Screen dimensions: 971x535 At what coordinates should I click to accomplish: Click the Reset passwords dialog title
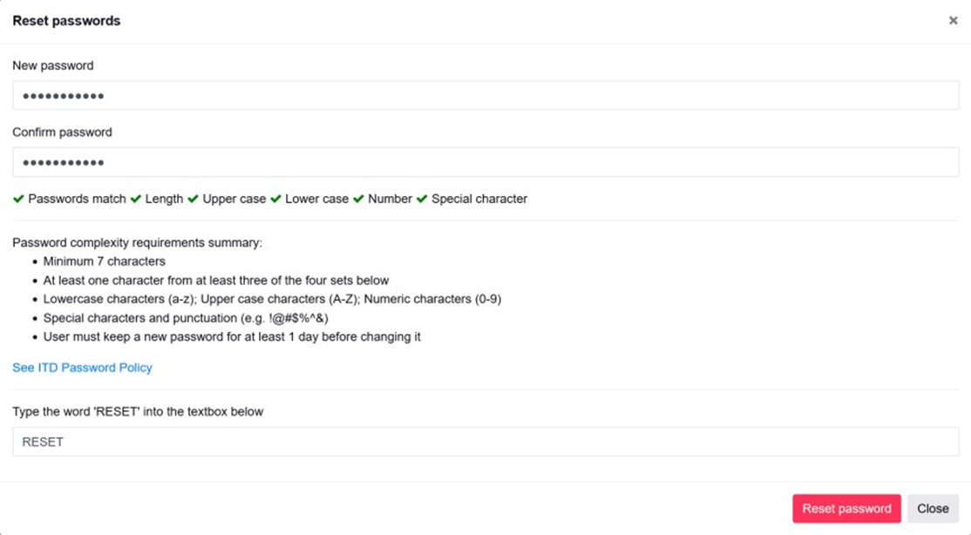[66, 21]
